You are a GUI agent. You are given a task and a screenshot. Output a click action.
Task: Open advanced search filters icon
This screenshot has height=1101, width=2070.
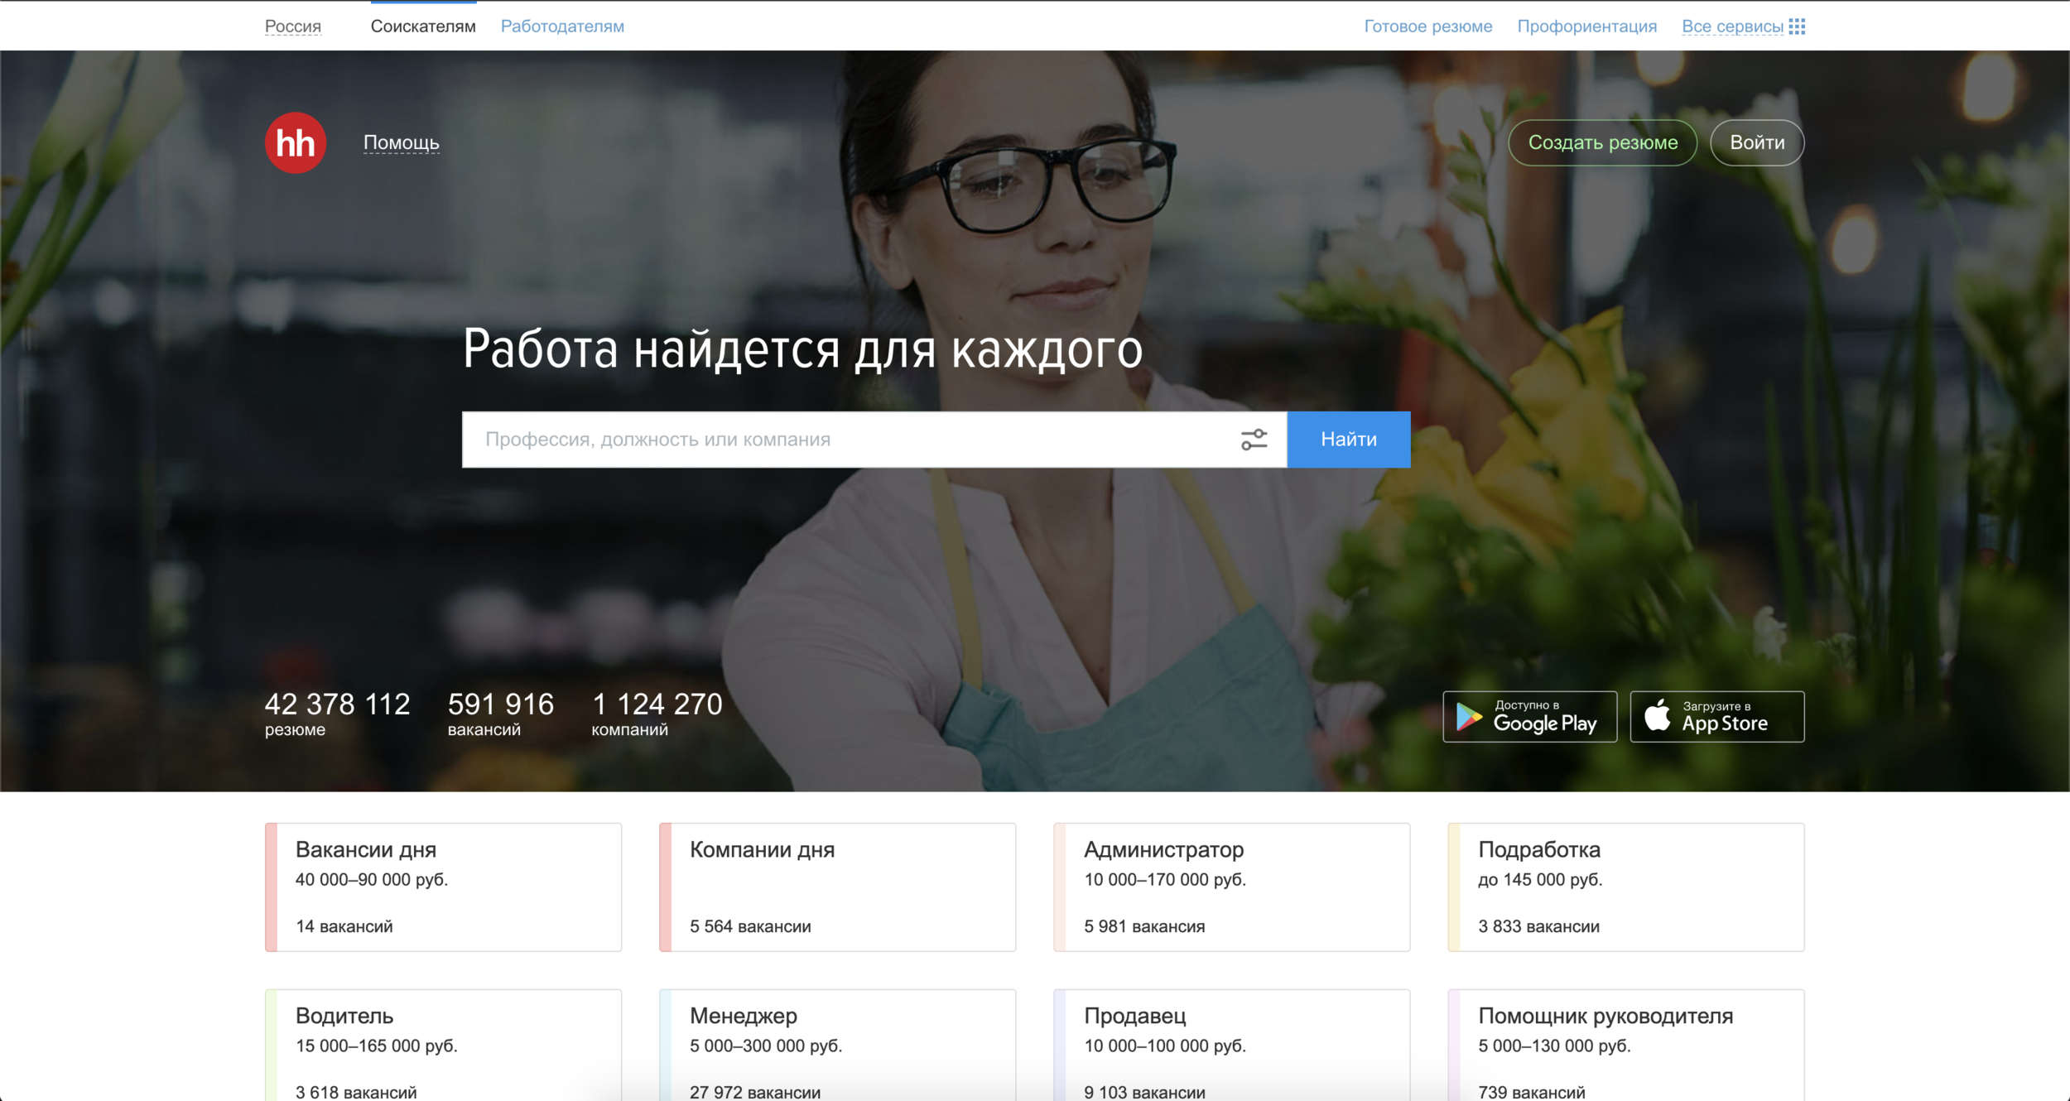(x=1254, y=440)
